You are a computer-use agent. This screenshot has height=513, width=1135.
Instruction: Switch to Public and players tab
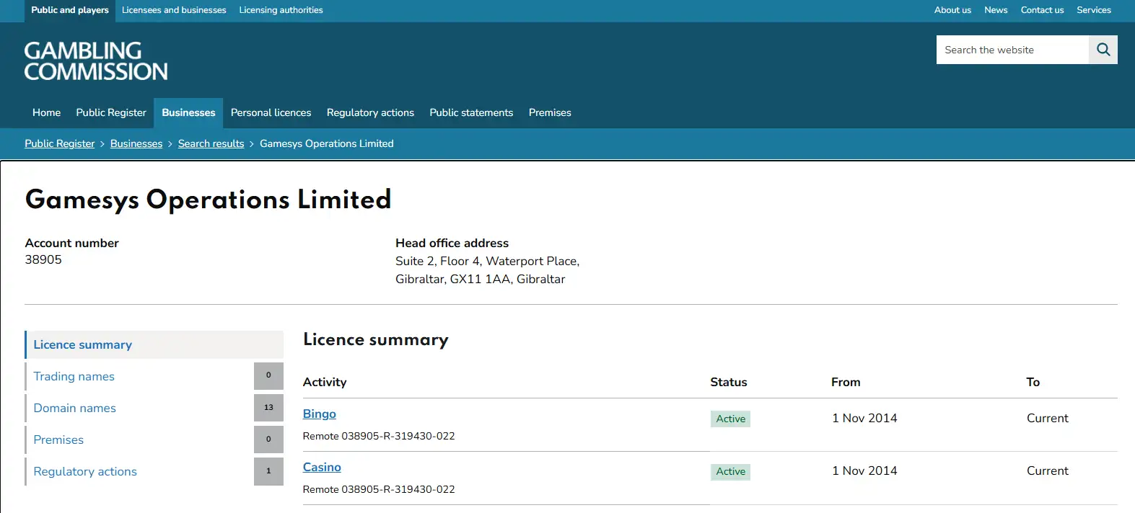(70, 10)
